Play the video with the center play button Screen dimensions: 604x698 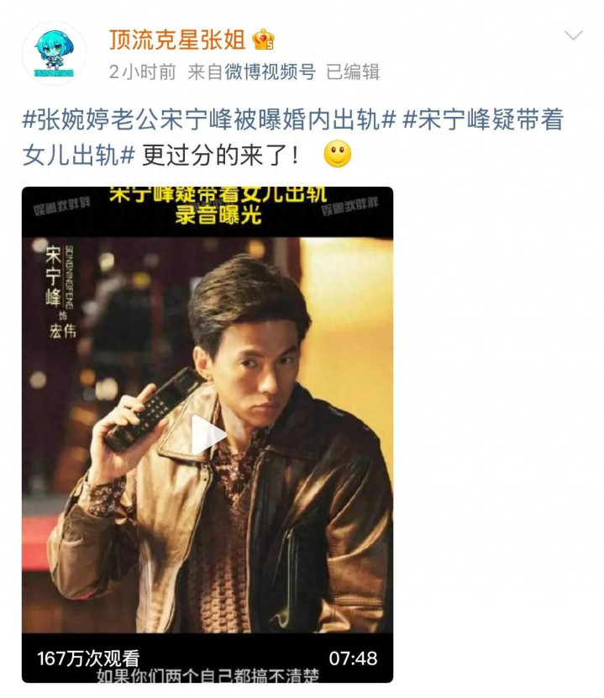point(207,435)
